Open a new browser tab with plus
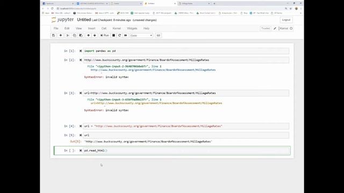 tap(214, 4)
